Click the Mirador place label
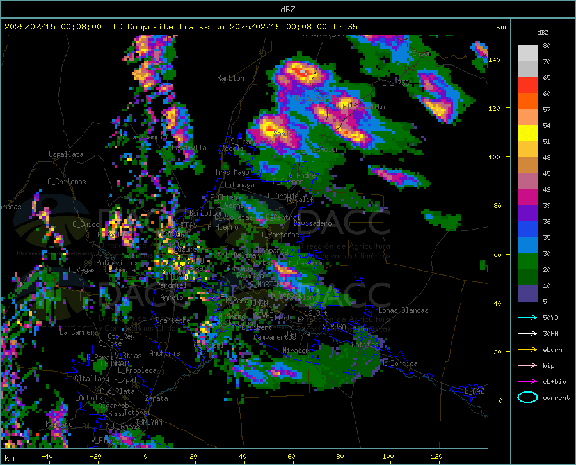This screenshot has width=576, height=465. pyautogui.click(x=296, y=351)
